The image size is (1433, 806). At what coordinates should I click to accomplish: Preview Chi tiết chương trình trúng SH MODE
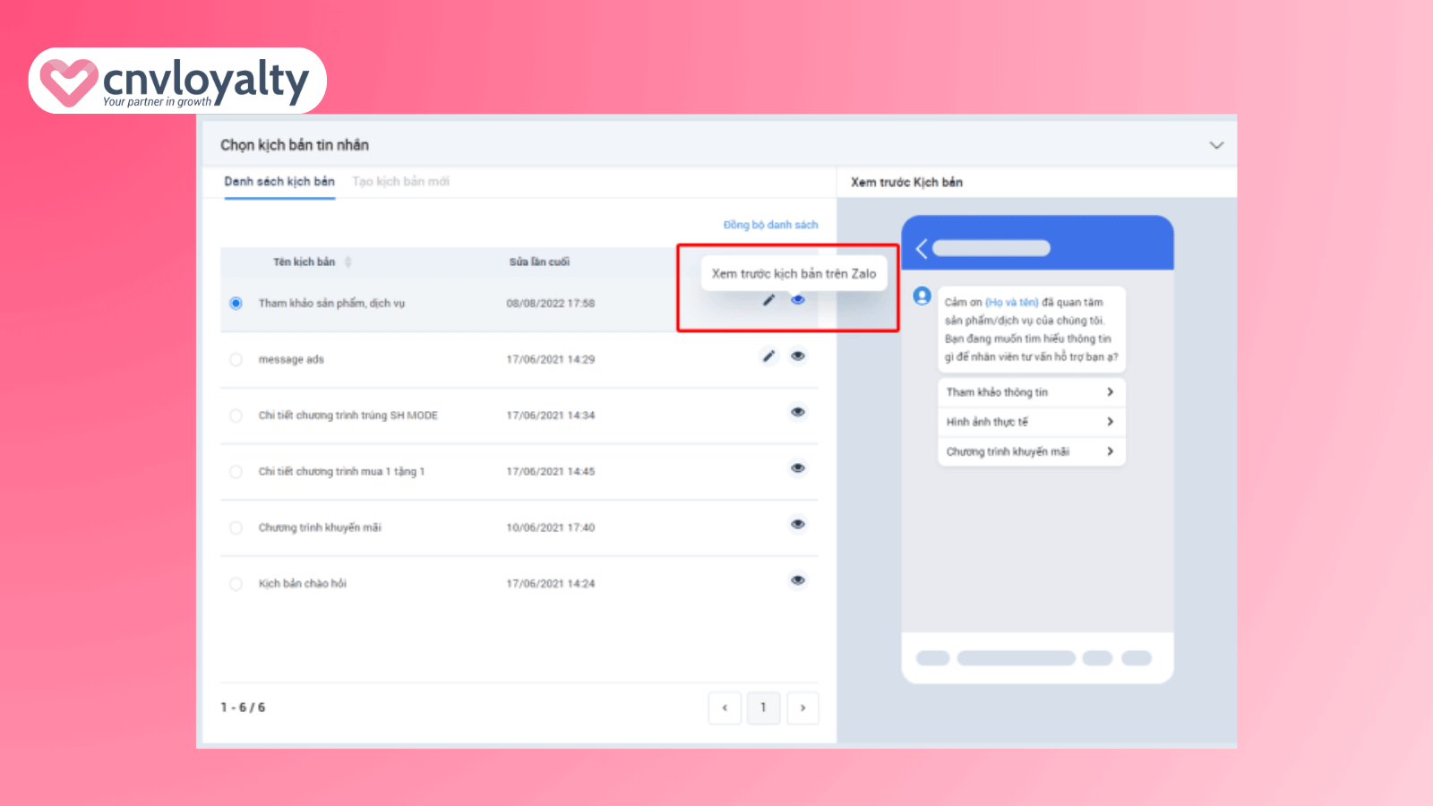pyautogui.click(x=798, y=412)
